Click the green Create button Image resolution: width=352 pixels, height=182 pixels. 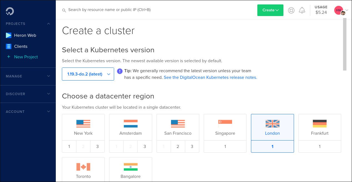click(x=270, y=10)
